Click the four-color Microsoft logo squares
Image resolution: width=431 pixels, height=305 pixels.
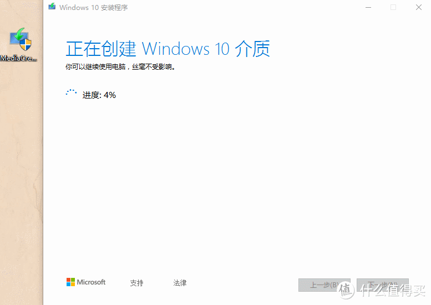point(70,282)
